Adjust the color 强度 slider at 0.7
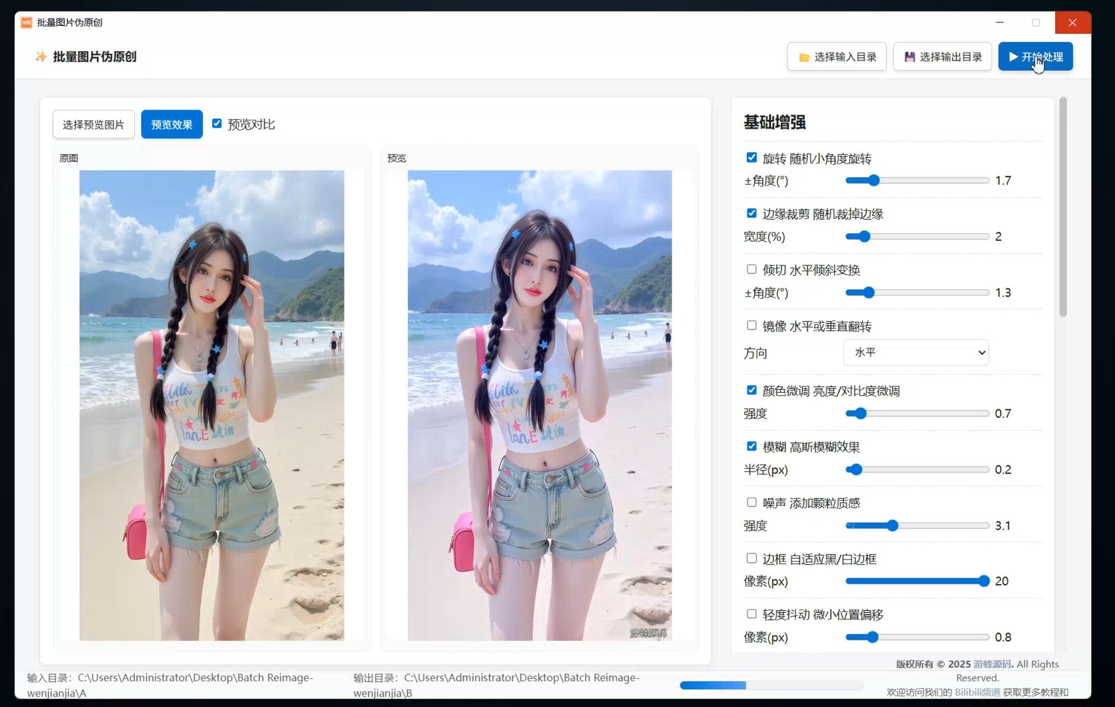The image size is (1115, 707). [917, 414]
